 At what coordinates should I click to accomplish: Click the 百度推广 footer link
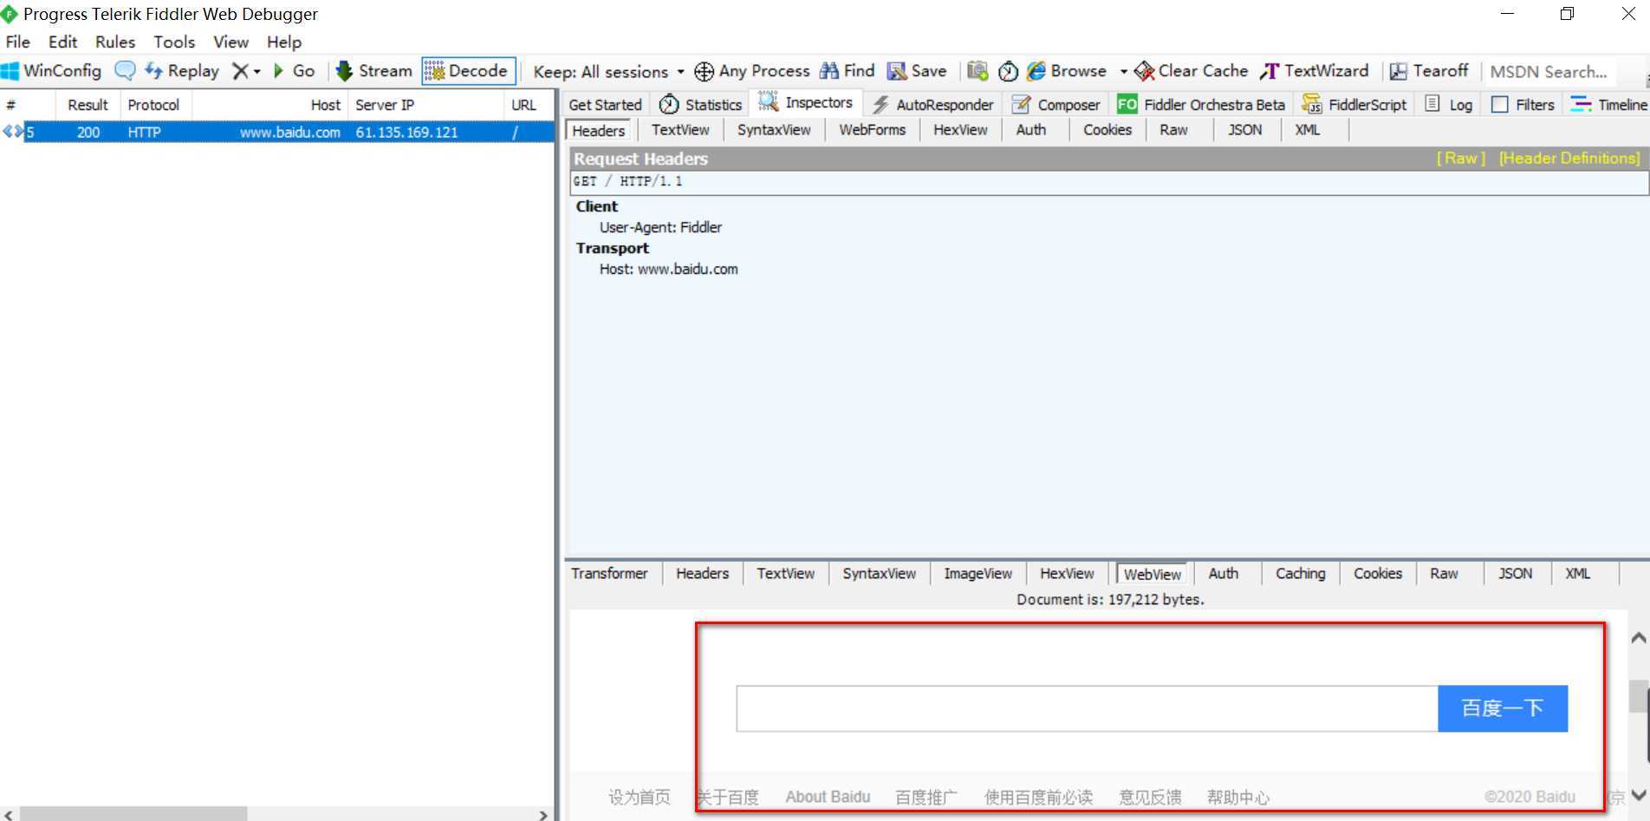pos(926,798)
